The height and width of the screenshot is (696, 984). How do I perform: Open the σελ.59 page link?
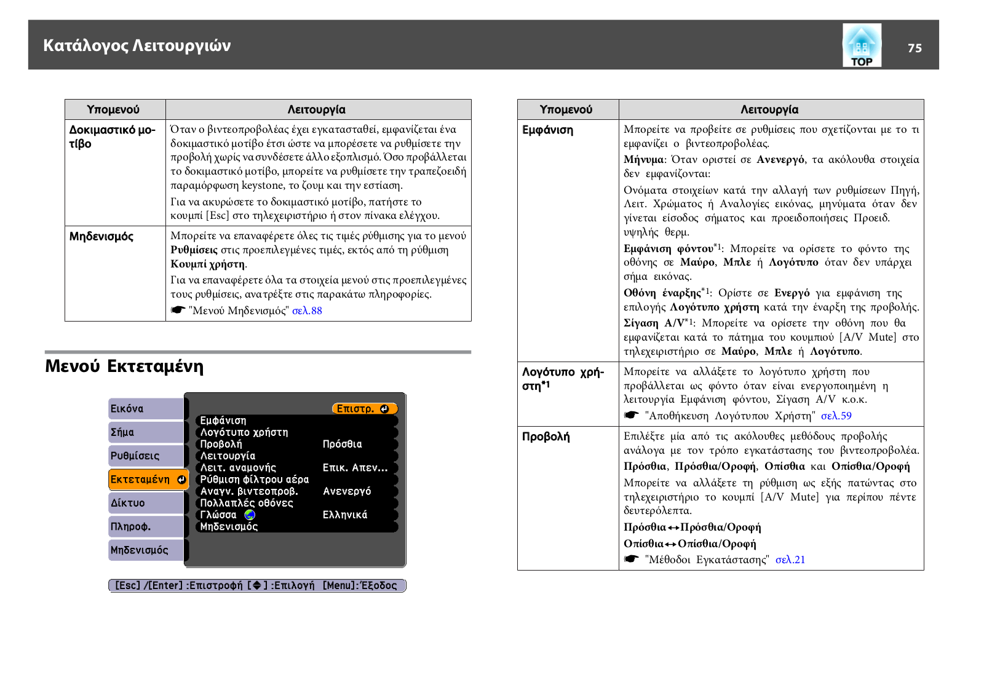tap(836, 416)
